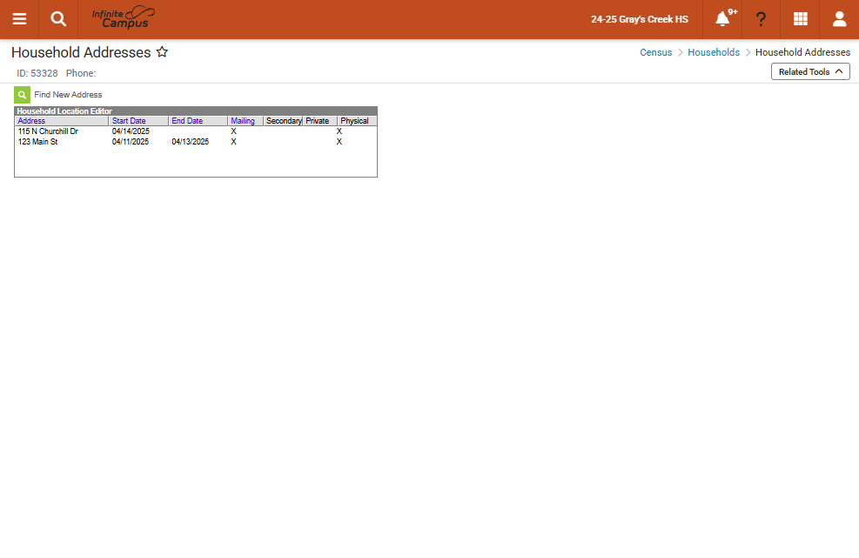Select the 115 N Churchill Dr address row
859x558 pixels.
point(196,131)
